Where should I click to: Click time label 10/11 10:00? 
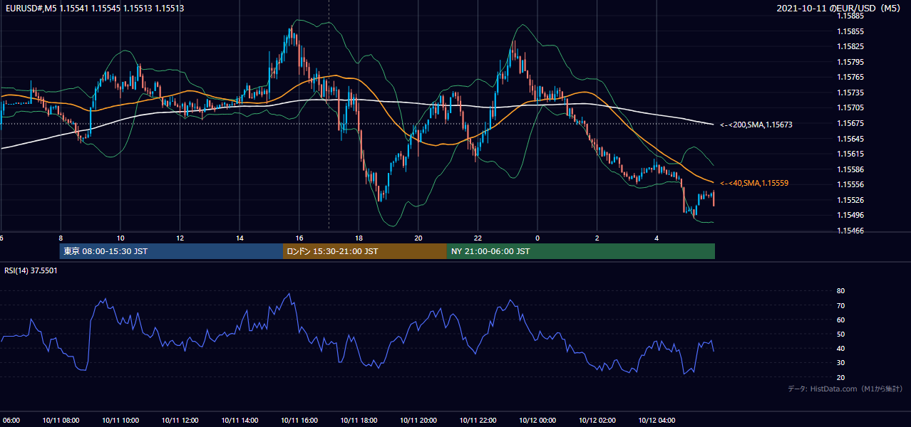(120, 420)
